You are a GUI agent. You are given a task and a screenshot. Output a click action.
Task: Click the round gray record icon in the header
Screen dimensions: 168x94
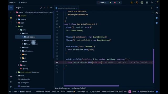(147, 3)
